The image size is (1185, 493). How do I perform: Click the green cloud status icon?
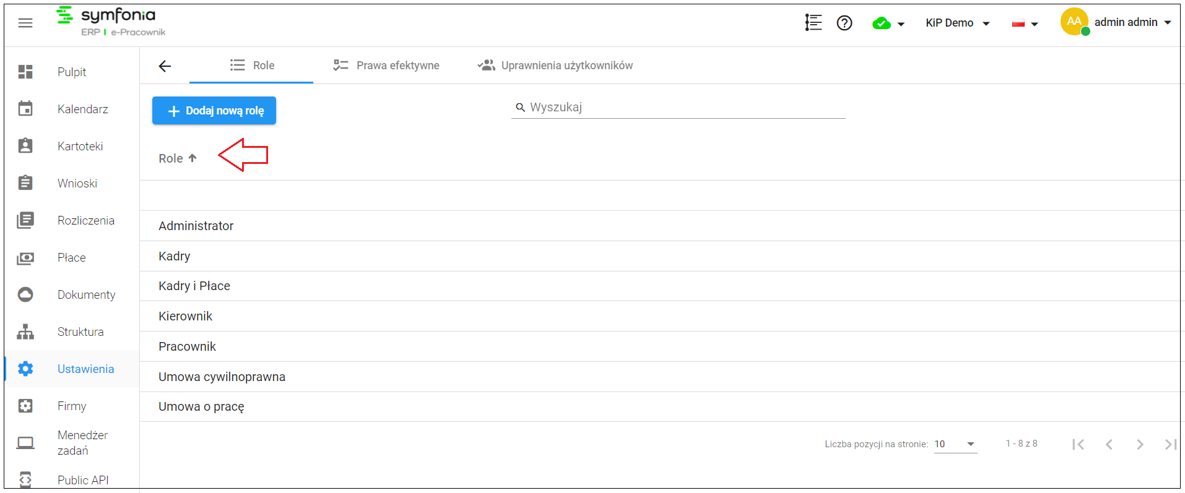click(881, 24)
